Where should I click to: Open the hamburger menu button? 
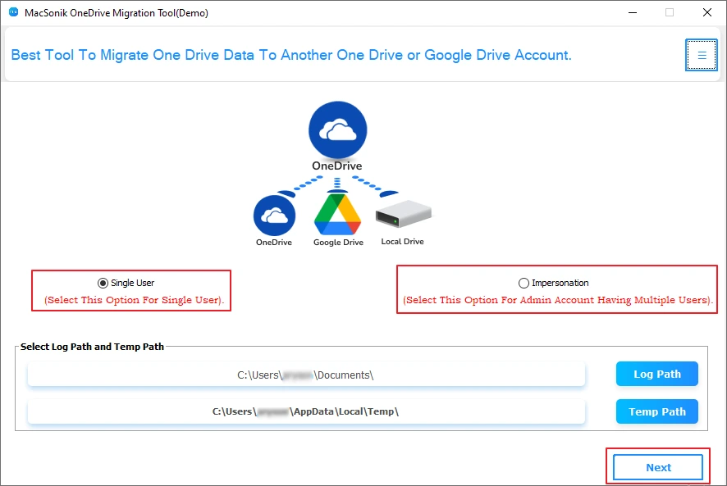(701, 55)
